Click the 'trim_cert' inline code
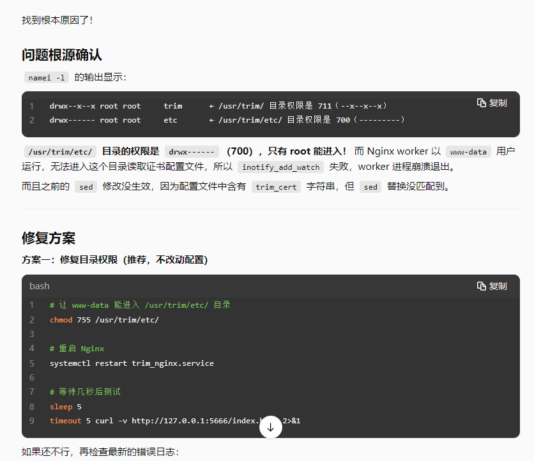 [276, 187]
